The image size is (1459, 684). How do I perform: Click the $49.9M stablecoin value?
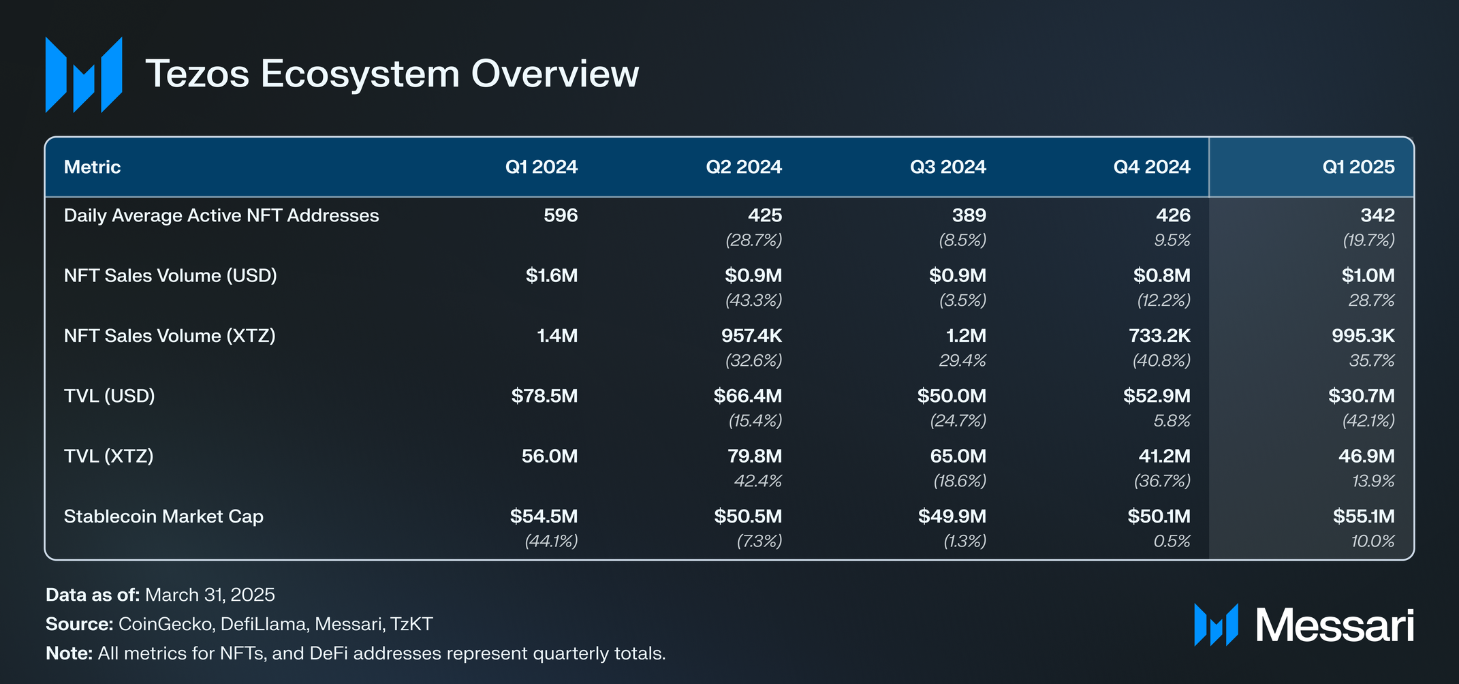click(x=952, y=516)
